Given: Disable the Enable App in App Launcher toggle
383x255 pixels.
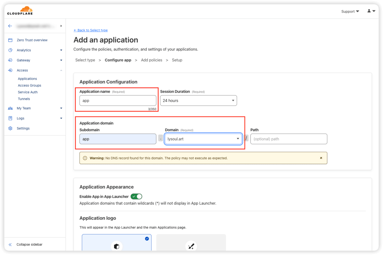Looking at the screenshot, I should (136, 197).
